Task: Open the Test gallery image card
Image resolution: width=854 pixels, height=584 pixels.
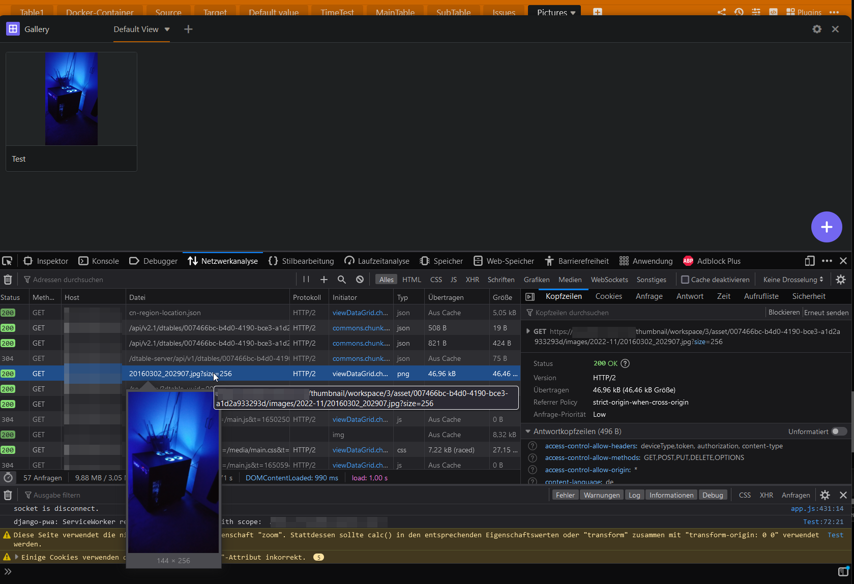Action: 71,112
